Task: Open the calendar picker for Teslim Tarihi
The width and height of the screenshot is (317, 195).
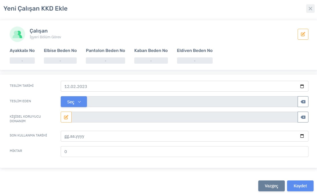Action: point(302,87)
